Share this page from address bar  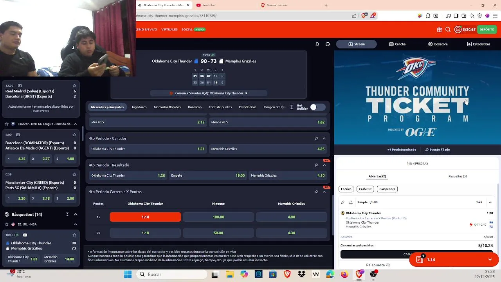(354, 16)
